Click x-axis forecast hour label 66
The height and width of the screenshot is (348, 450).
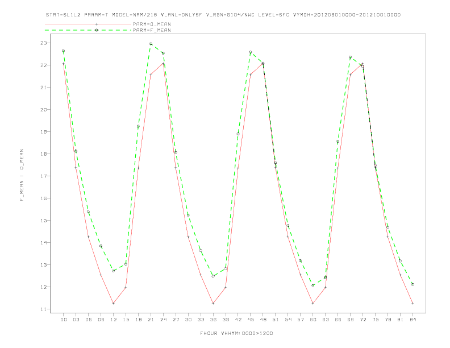(338, 320)
